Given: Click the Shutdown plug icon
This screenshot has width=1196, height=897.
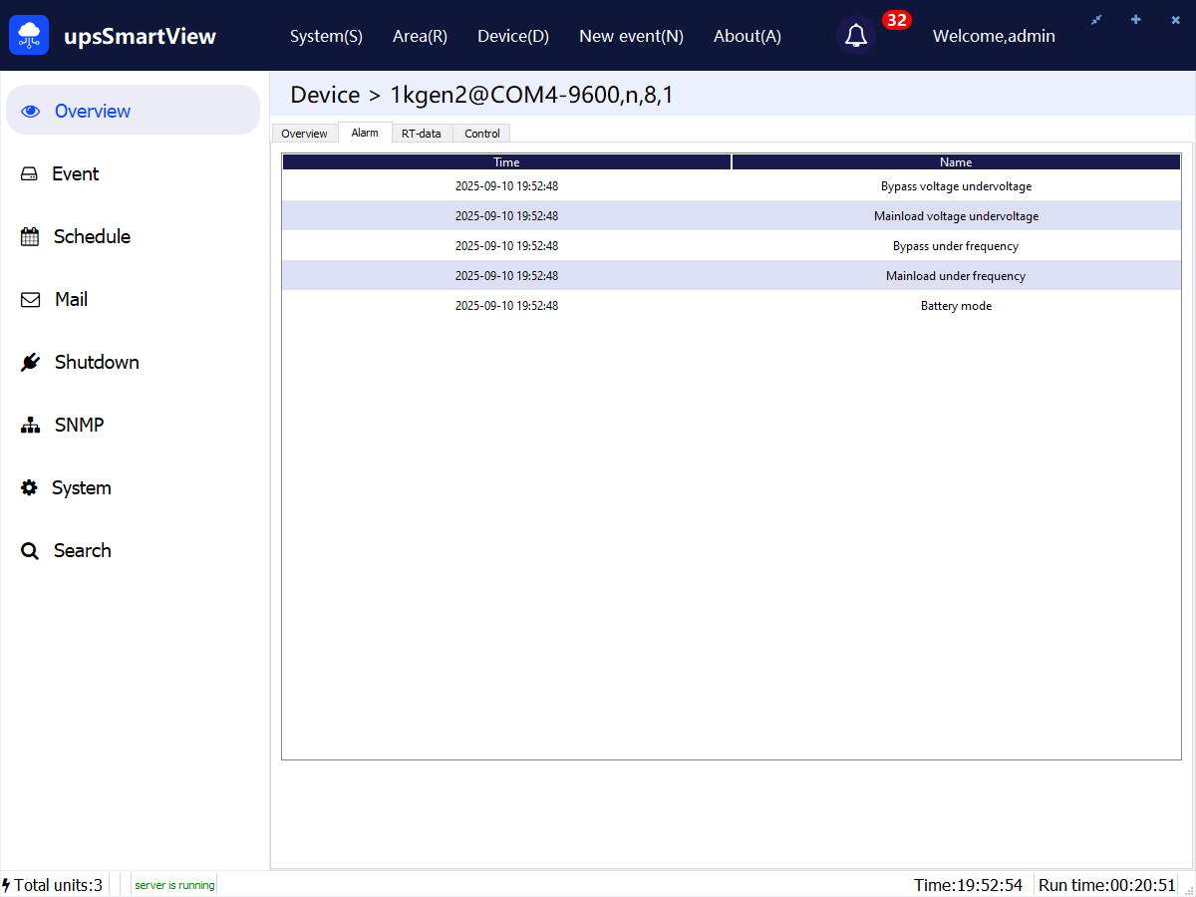Looking at the screenshot, I should click(x=30, y=363).
